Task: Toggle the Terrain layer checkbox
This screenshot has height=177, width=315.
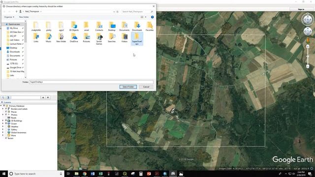Action: [x=6, y=138]
